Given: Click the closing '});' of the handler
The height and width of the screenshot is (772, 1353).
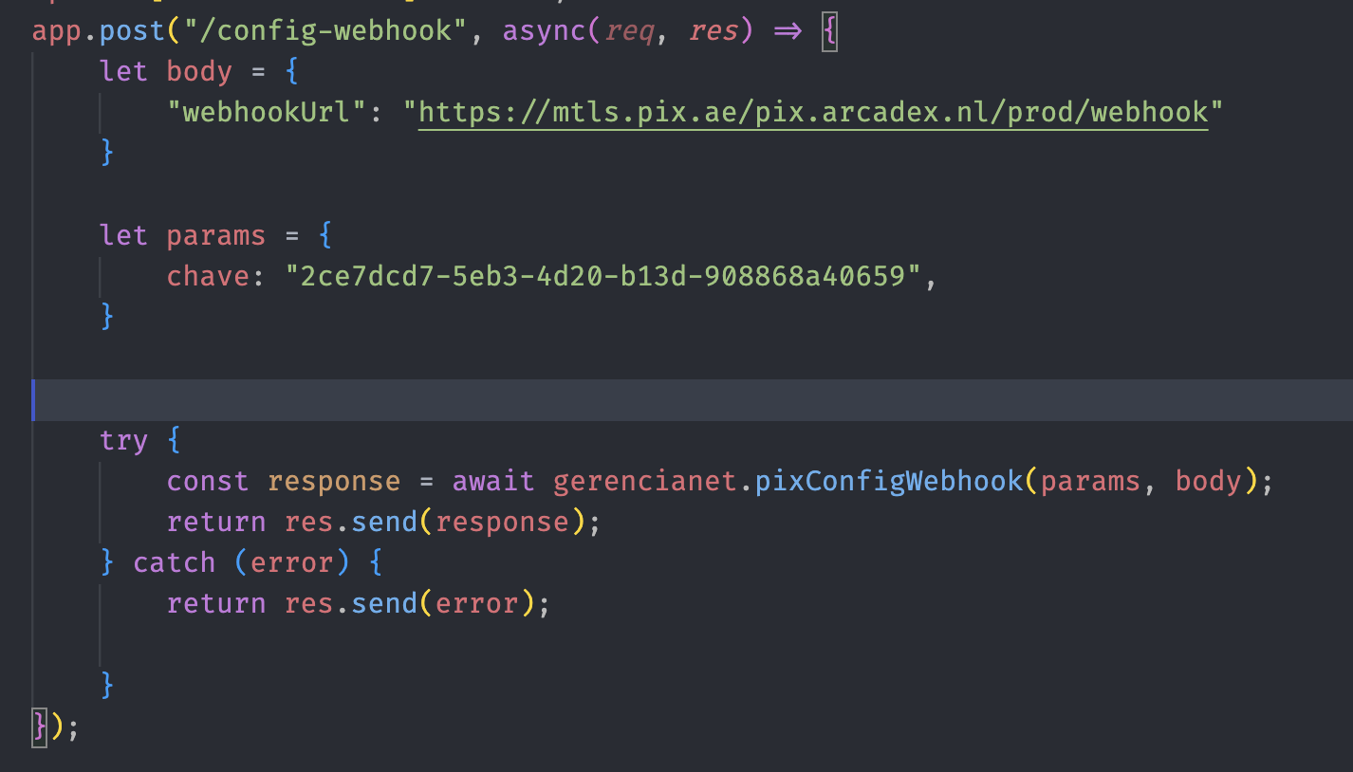Looking at the screenshot, I should 55,726.
